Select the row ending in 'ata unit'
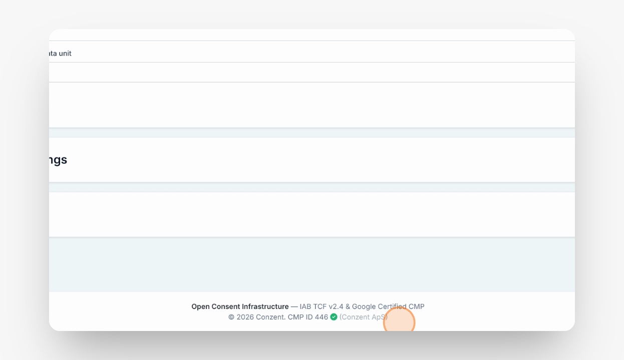Image resolution: width=624 pixels, height=360 pixels. pos(312,52)
